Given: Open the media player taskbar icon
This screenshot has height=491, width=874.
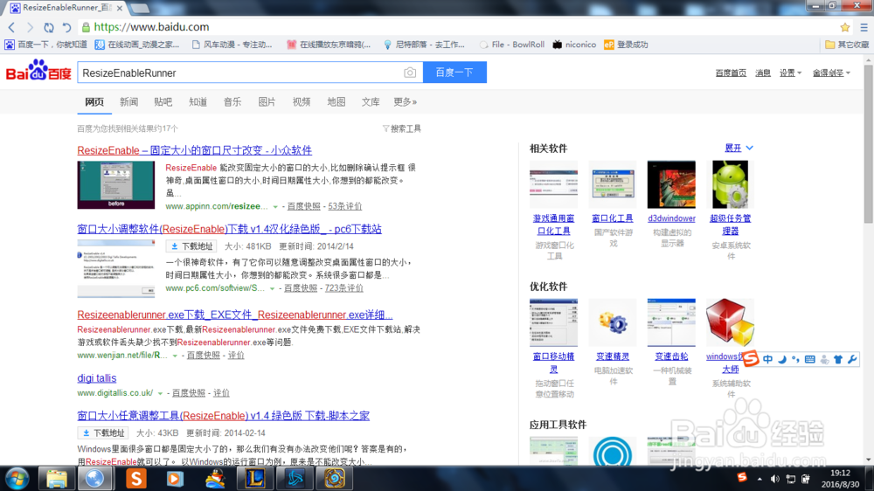Looking at the screenshot, I should [x=175, y=479].
